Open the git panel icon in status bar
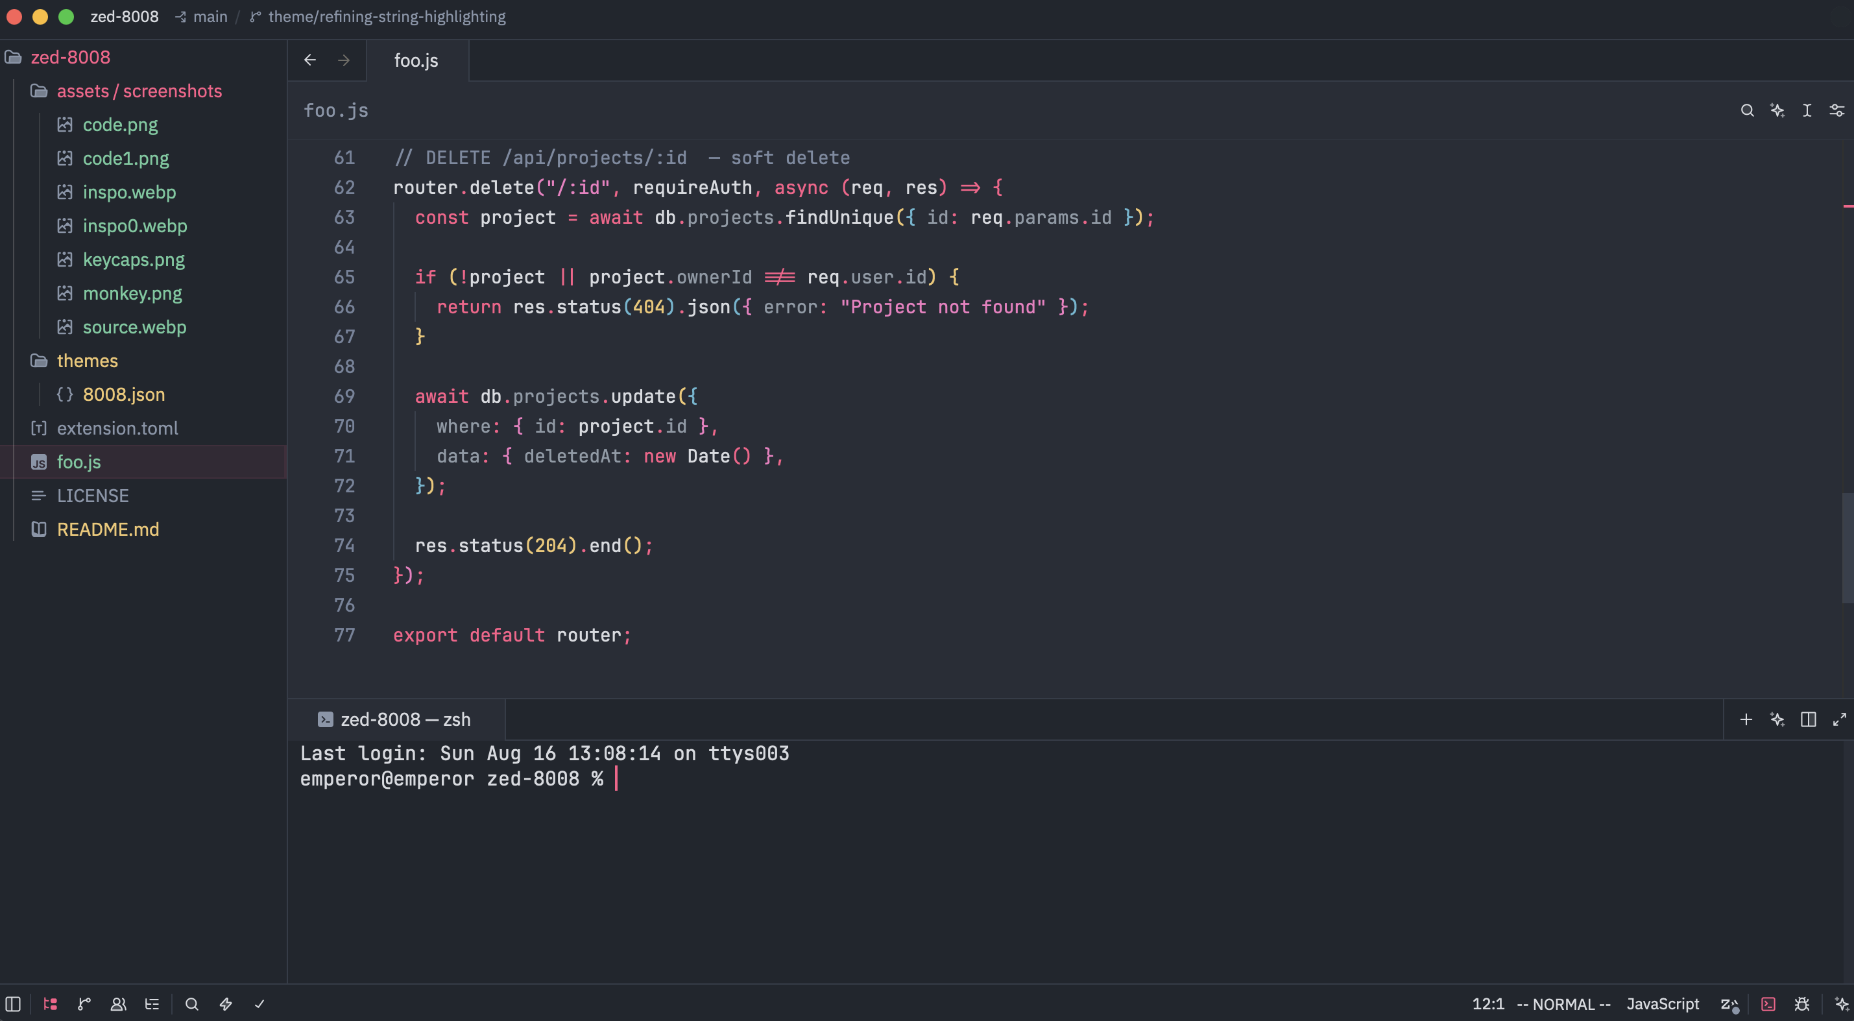This screenshot has height=1021, width=1854. 84,1003
